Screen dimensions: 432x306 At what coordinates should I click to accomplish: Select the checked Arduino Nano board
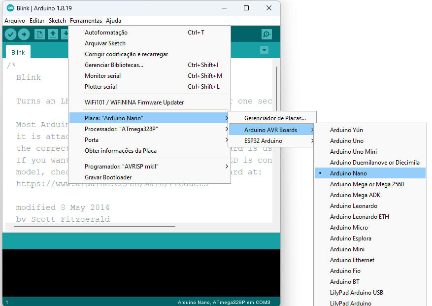(x=370, y=173)
